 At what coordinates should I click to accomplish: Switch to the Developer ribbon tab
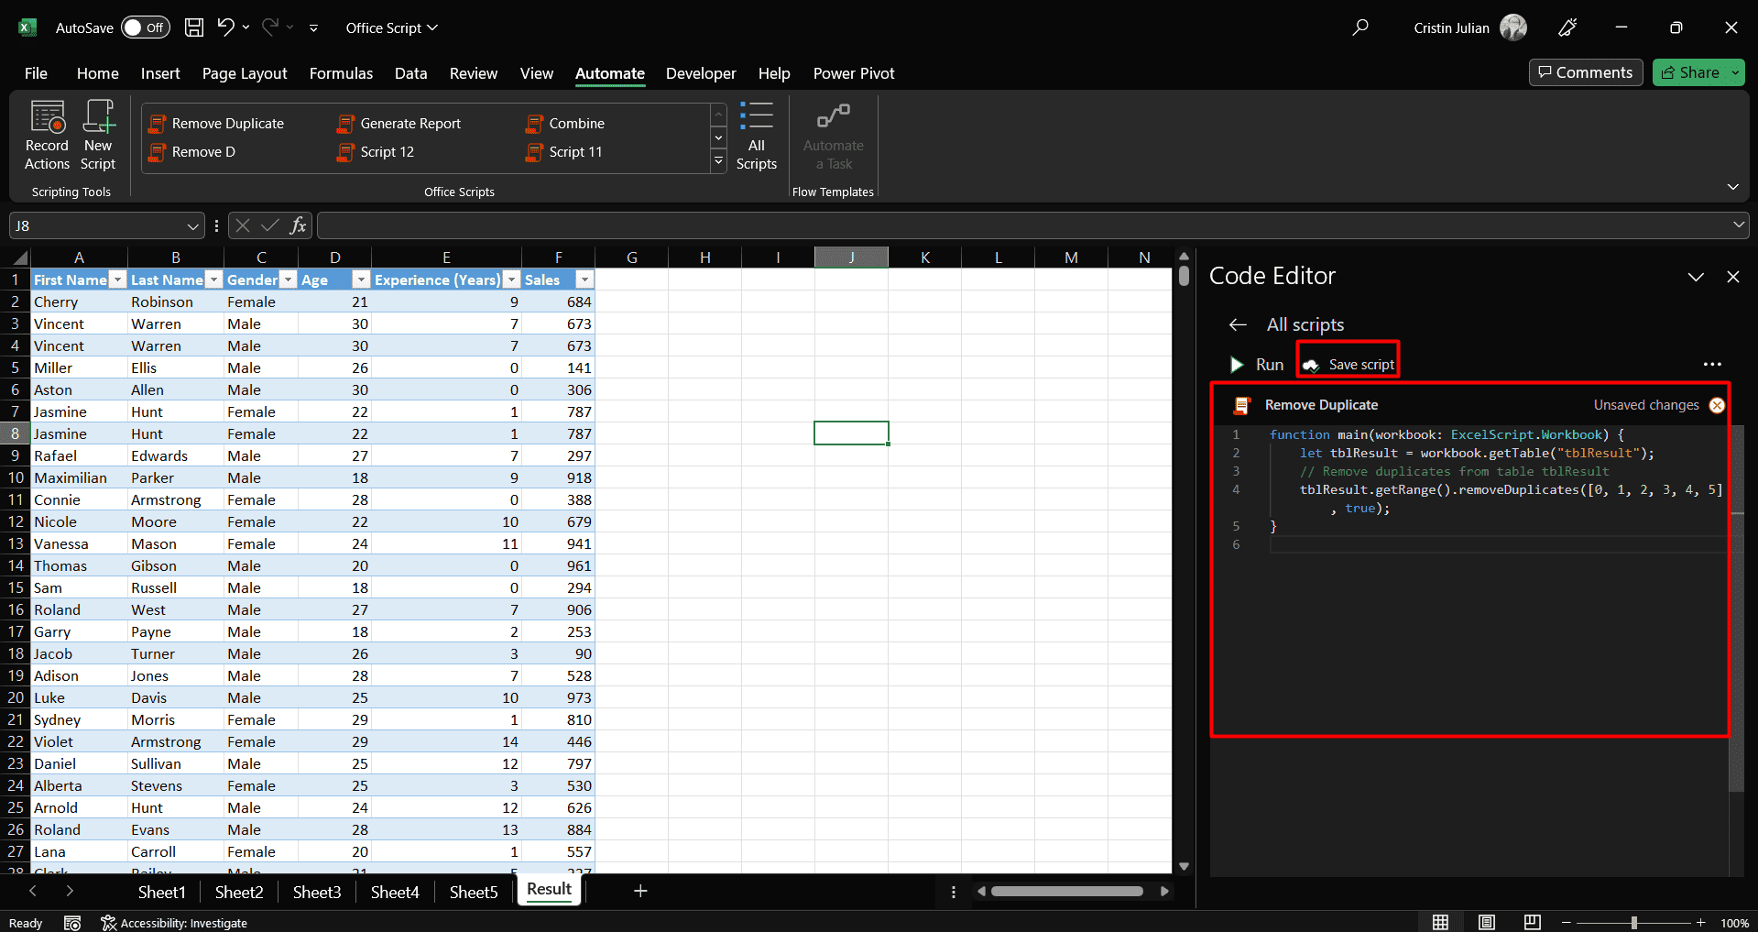coord(700,73)
